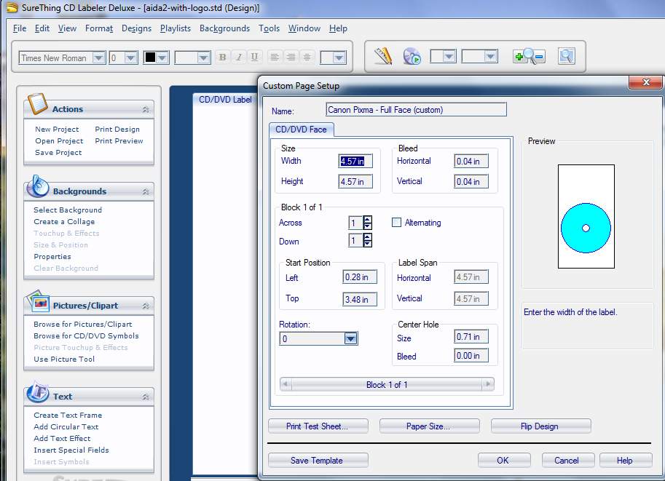The height and width of the screenshot is (481, 665).
Task: Apply italic formatting button
Action: click(238, 57)
